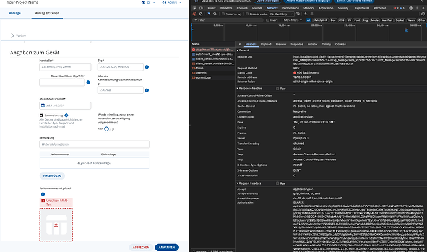This screenshot has height=252, width=427.
Task: Open the No throttling dropdown
Action: pyautogui.click(x=282, y=14)
